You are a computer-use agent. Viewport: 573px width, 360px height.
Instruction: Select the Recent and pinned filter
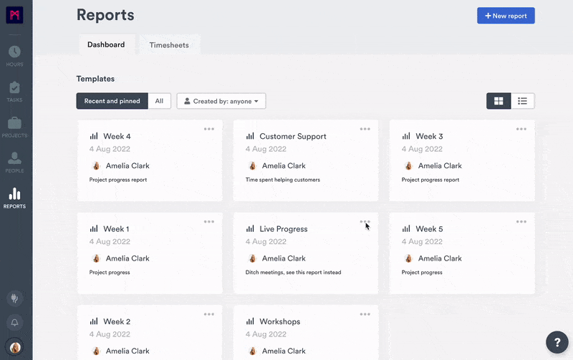pos(112,101)
